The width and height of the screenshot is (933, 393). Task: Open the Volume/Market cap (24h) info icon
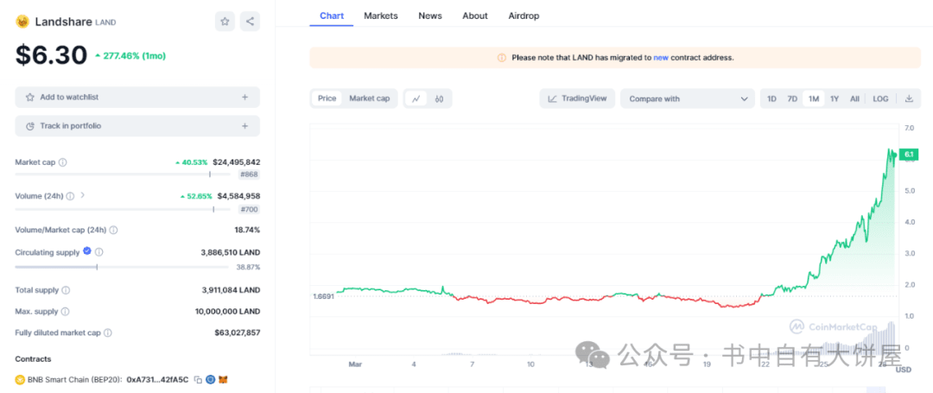[x=113, y=230]
